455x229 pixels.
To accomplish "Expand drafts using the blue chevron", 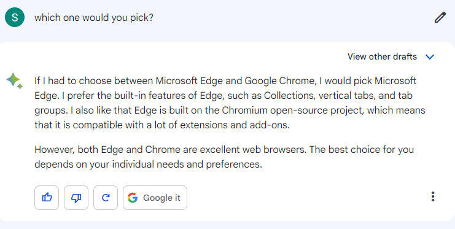I will (x=429, y=56).
